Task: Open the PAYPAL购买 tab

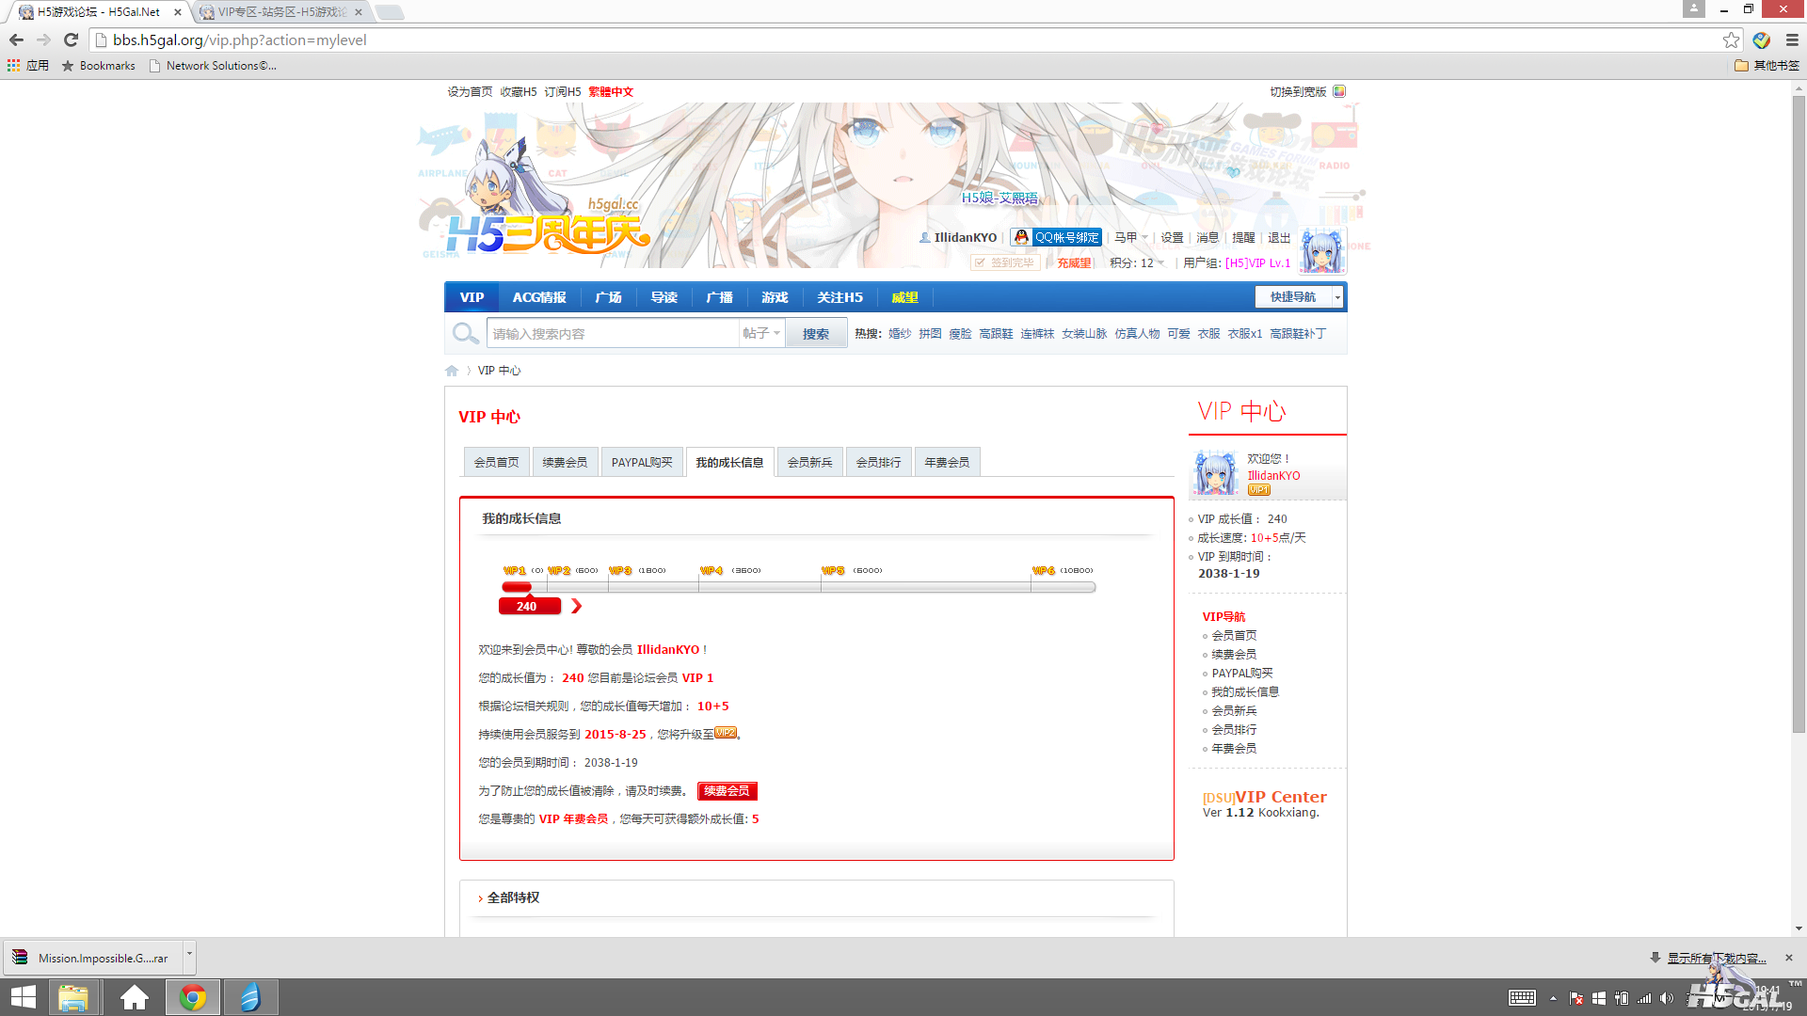Action: pos(642,462)
